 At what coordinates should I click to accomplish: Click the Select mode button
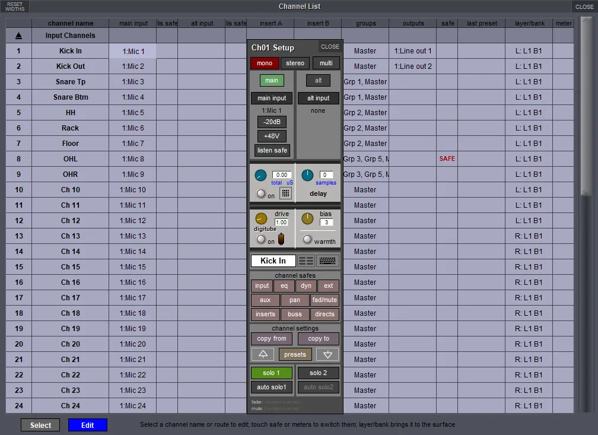(40, 425)
